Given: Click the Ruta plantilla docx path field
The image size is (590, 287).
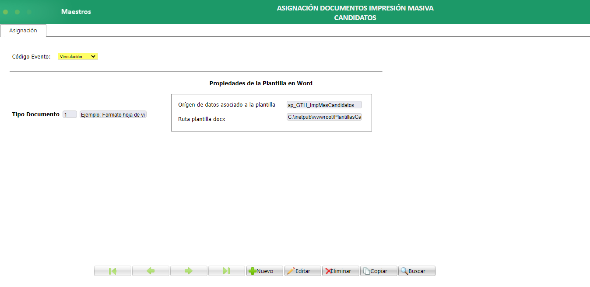Looking at the screenshot, I should click(x=324, y=117).
